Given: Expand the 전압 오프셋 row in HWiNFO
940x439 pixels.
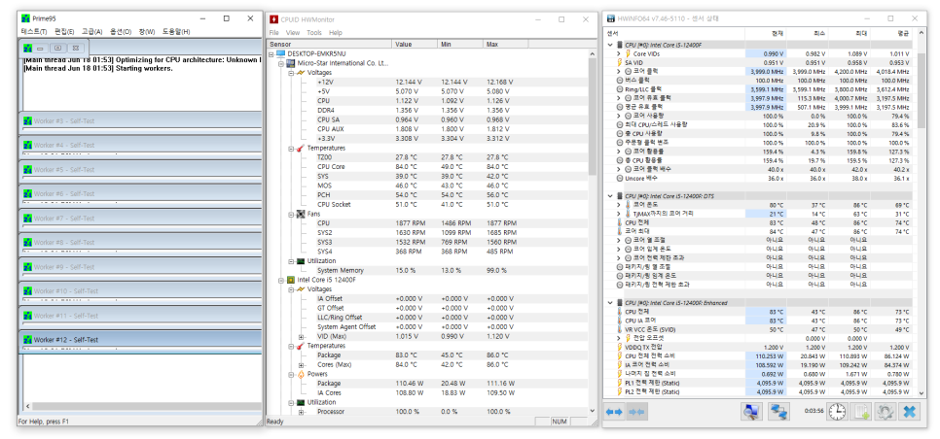Looking at the screenshot, I should [619, 338].
